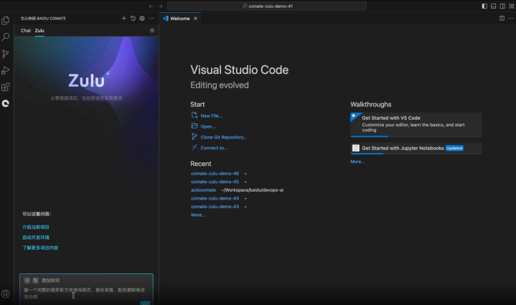Switch to the Chat tab
Screen dimensions: 516x305
pyautogui.click(x=26, y=31)
